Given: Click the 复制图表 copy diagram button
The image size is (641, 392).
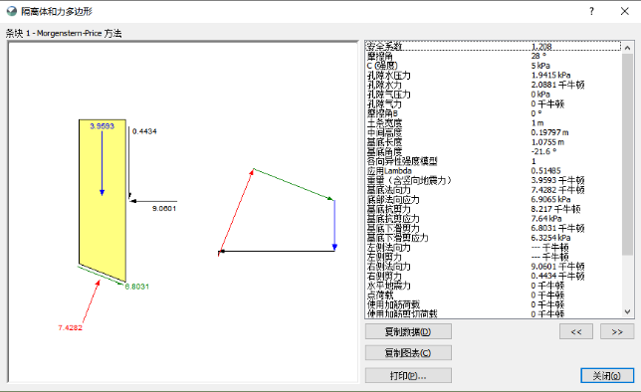Looking at the screenshot, I should pyautogui.click(x=408, y=353).
